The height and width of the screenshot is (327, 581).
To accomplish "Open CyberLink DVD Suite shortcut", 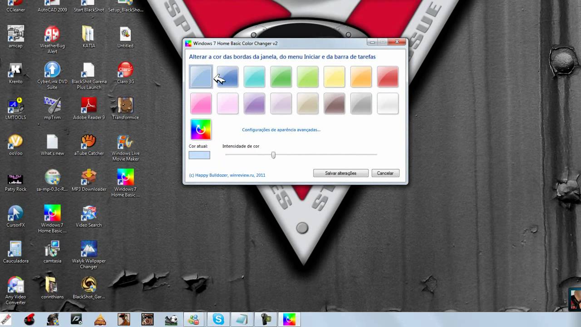I will (52, 75).
